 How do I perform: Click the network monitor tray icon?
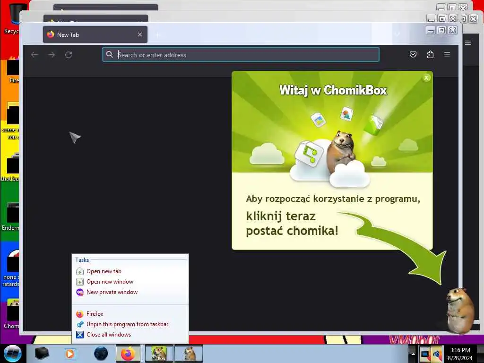coord(425,354)
